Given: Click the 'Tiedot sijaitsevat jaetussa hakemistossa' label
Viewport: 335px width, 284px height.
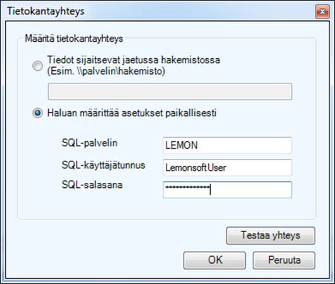Looking at the screenshot, I should [x=134, y=59].
